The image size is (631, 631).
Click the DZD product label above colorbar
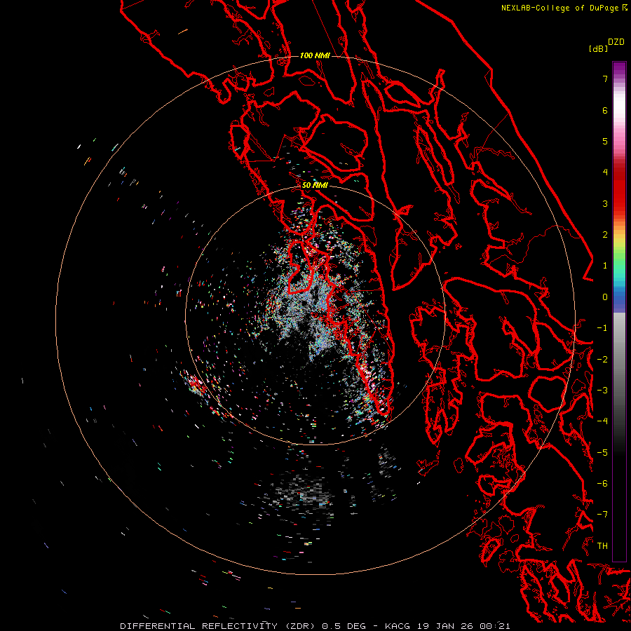[x=616, y=42]
